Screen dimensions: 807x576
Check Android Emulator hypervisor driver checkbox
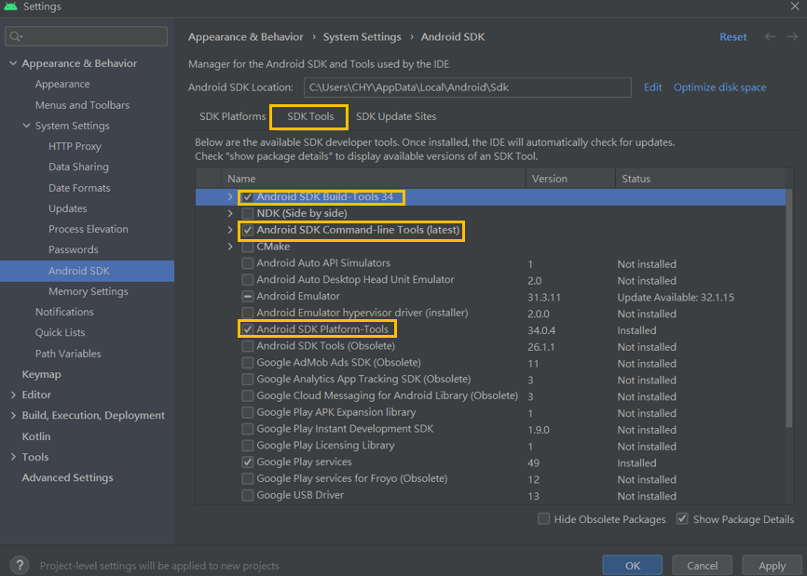pos(248,313)
